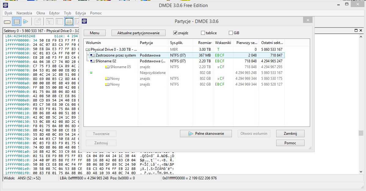Click the Tworzenie button

click(101, 134)
